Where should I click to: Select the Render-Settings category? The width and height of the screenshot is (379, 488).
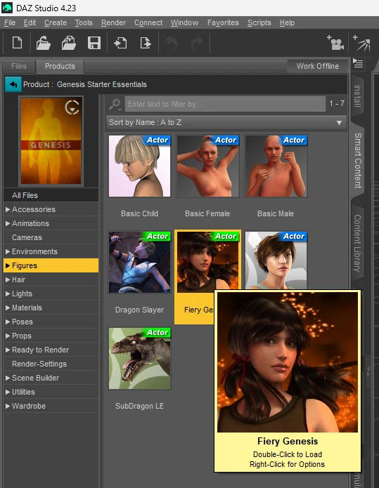coord(51,364)
